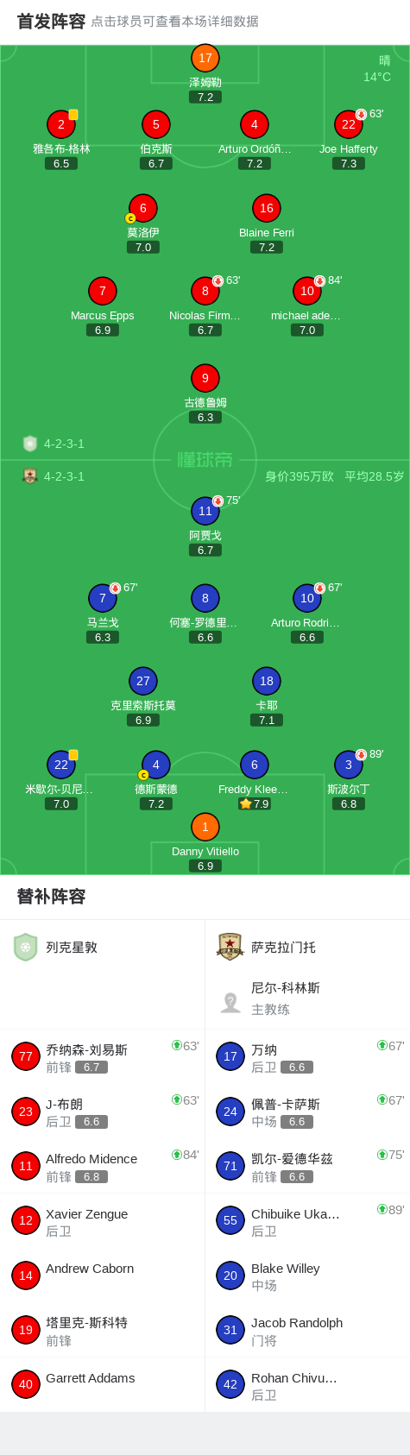Select goalkeeper Danny Vitiello orange icon

(x=205, y=827)
